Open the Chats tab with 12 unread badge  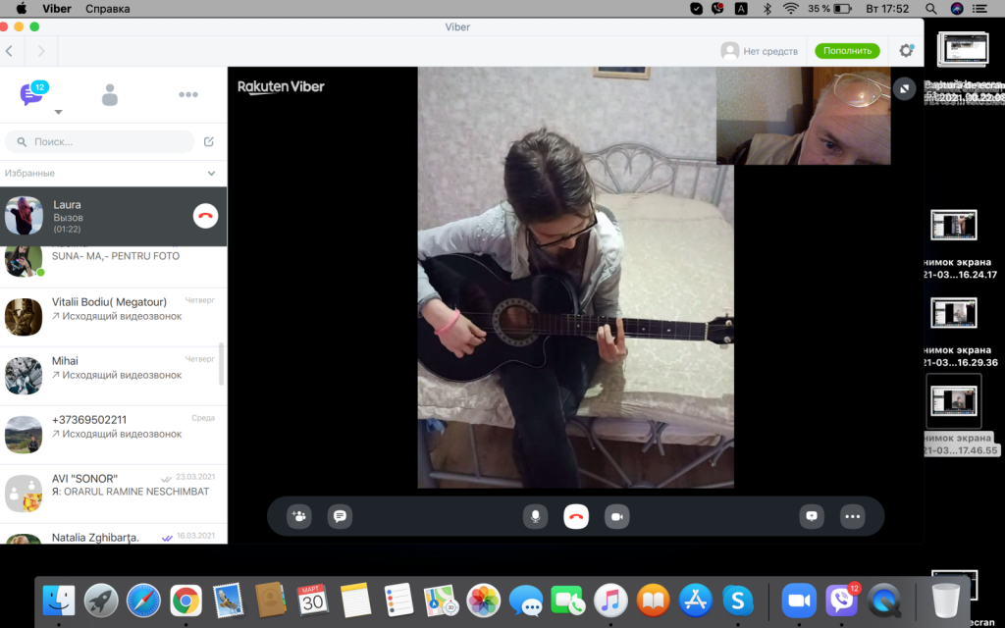32,95
